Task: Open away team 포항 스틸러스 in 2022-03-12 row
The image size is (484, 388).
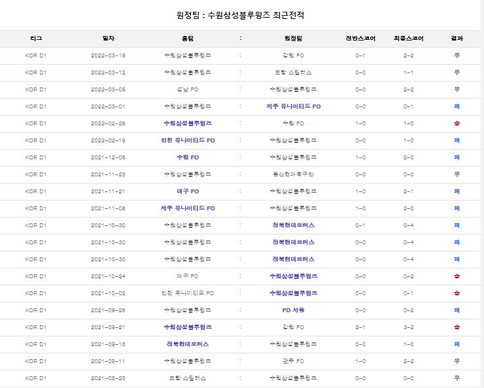Action: pos(293,73)
